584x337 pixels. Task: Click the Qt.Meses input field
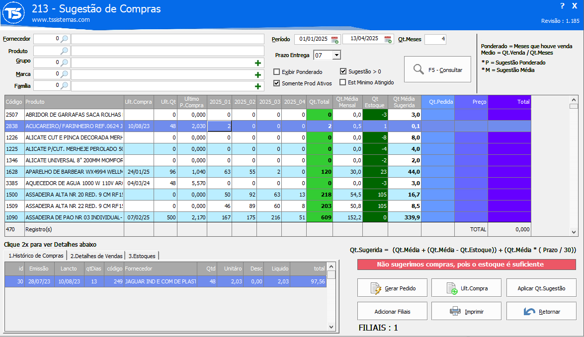[x=435, y=39]
